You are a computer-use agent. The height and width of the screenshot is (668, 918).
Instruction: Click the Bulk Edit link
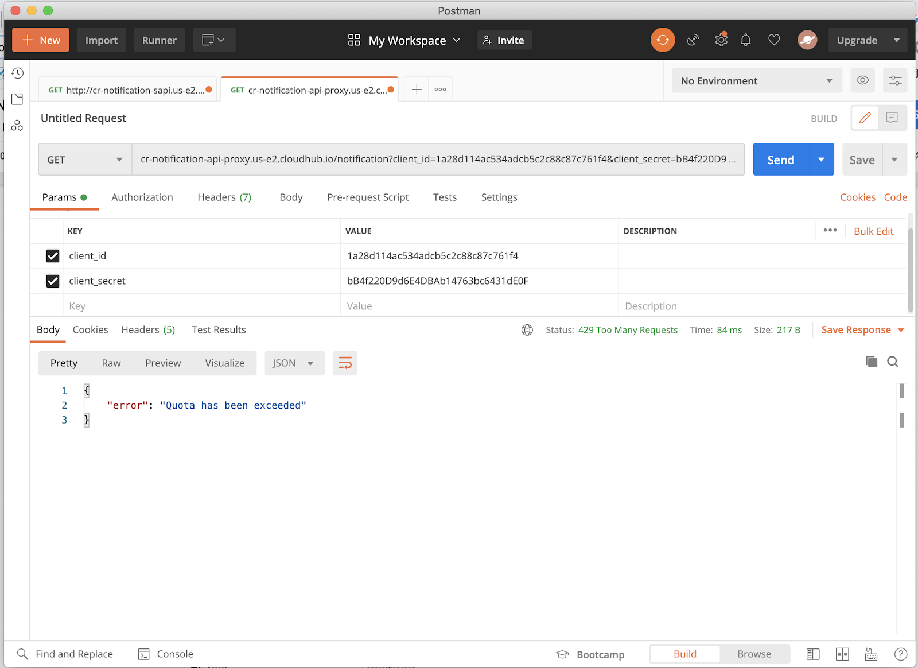click(x=873, y=231)
